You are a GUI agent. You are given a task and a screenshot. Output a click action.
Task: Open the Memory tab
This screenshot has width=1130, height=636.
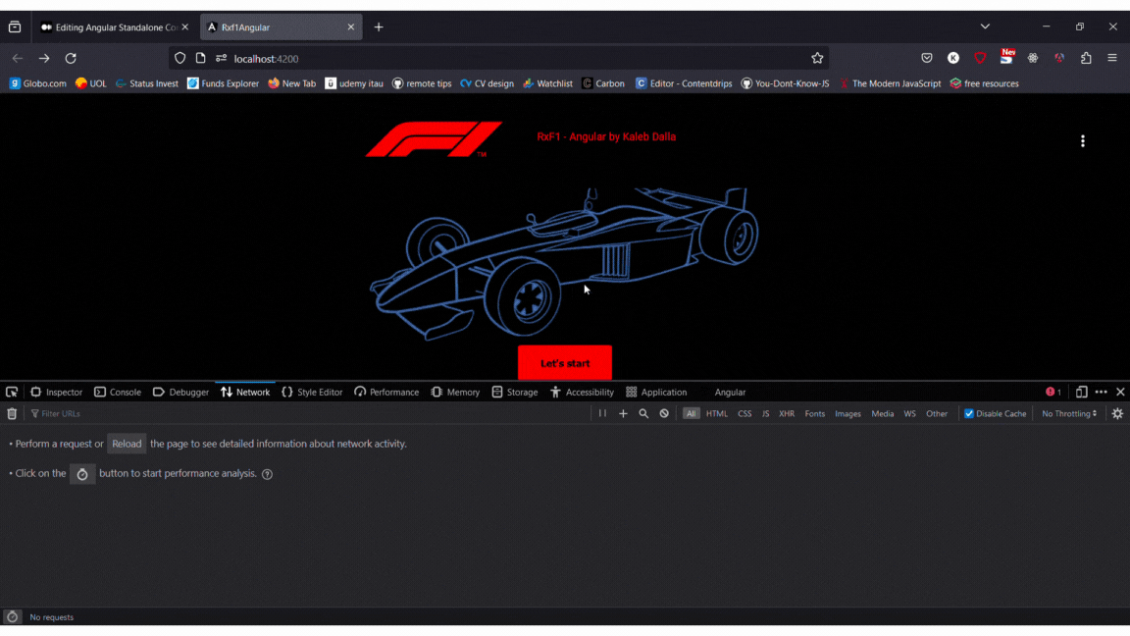pos(455,393)
